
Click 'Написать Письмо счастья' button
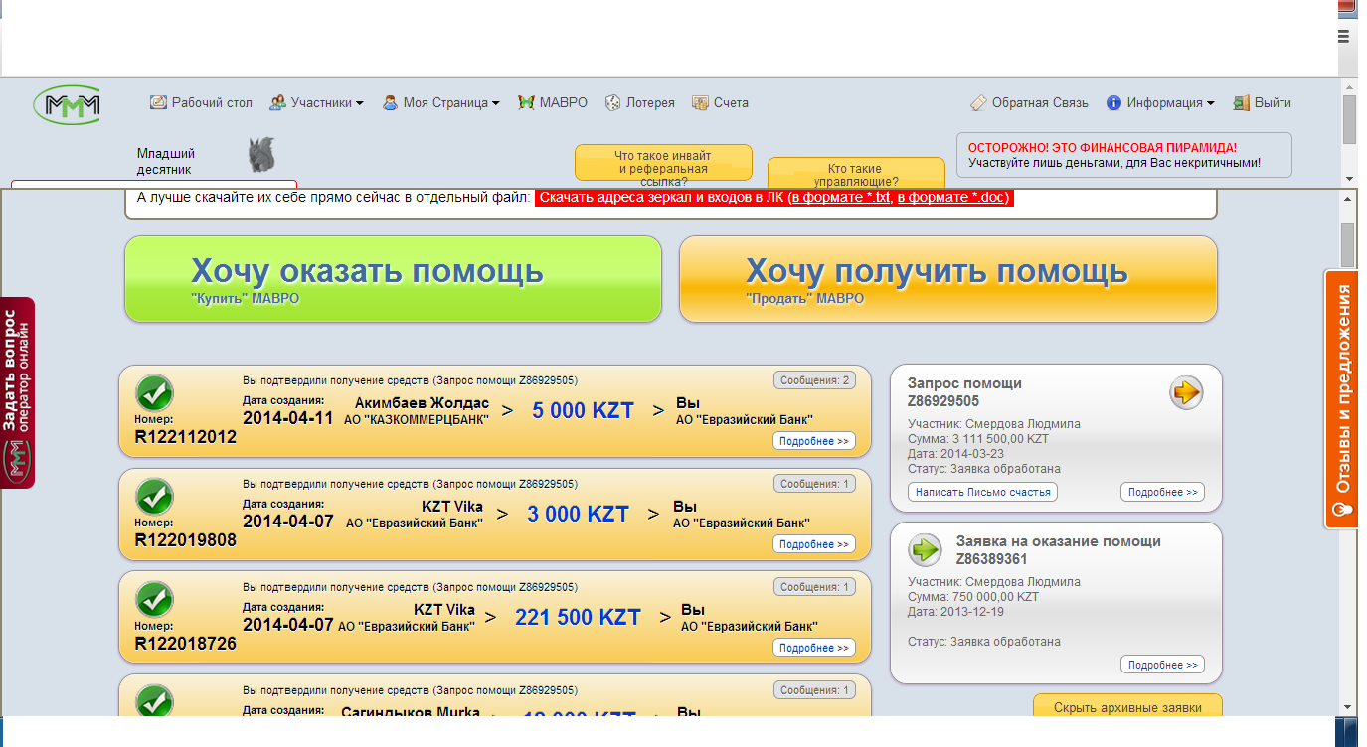point(982,492)
